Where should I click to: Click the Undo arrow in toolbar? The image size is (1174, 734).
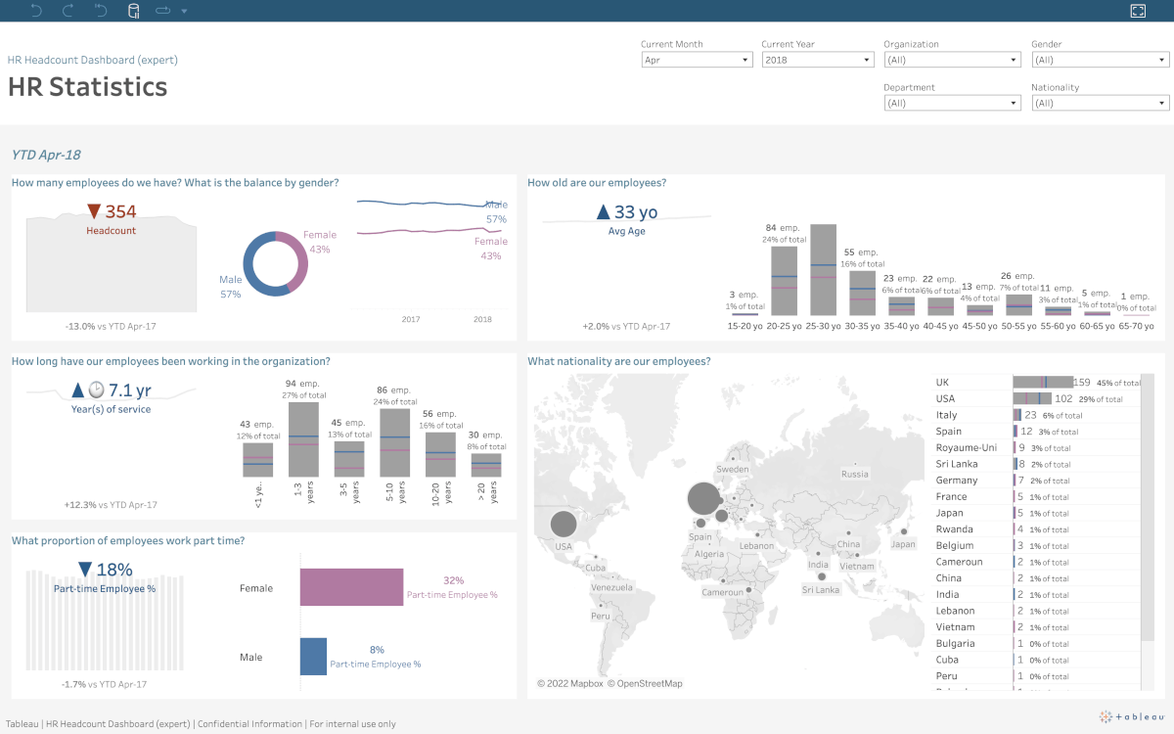tap(36, 11)
